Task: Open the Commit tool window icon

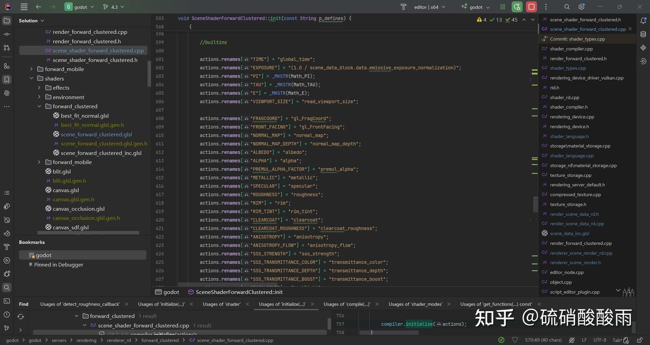Action: pyautogui.click(x=7, y=34)
